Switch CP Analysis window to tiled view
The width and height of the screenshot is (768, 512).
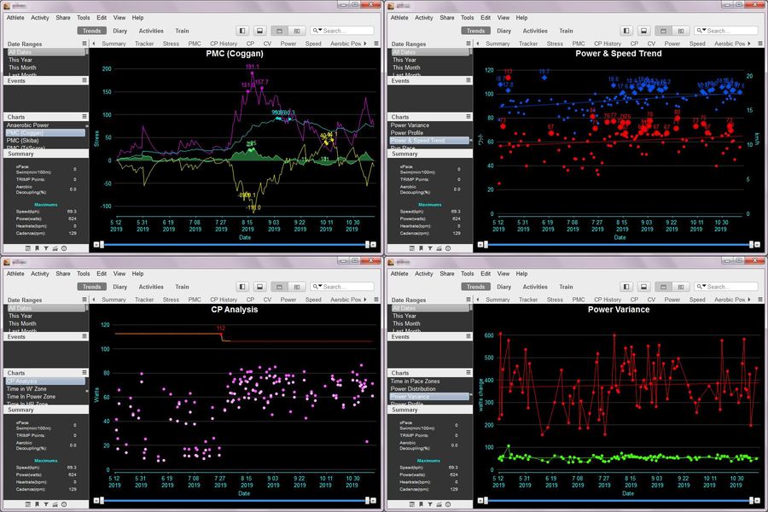point(297,287)
